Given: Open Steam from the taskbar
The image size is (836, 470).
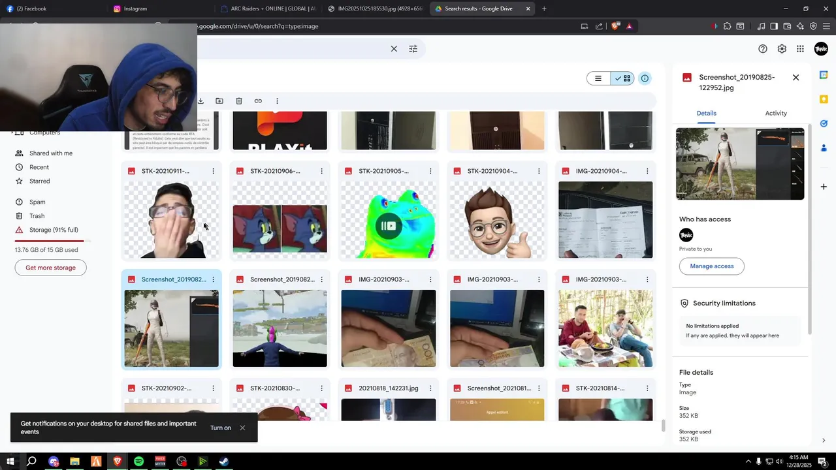Looking at the screenshot, I should coord(223,462).
